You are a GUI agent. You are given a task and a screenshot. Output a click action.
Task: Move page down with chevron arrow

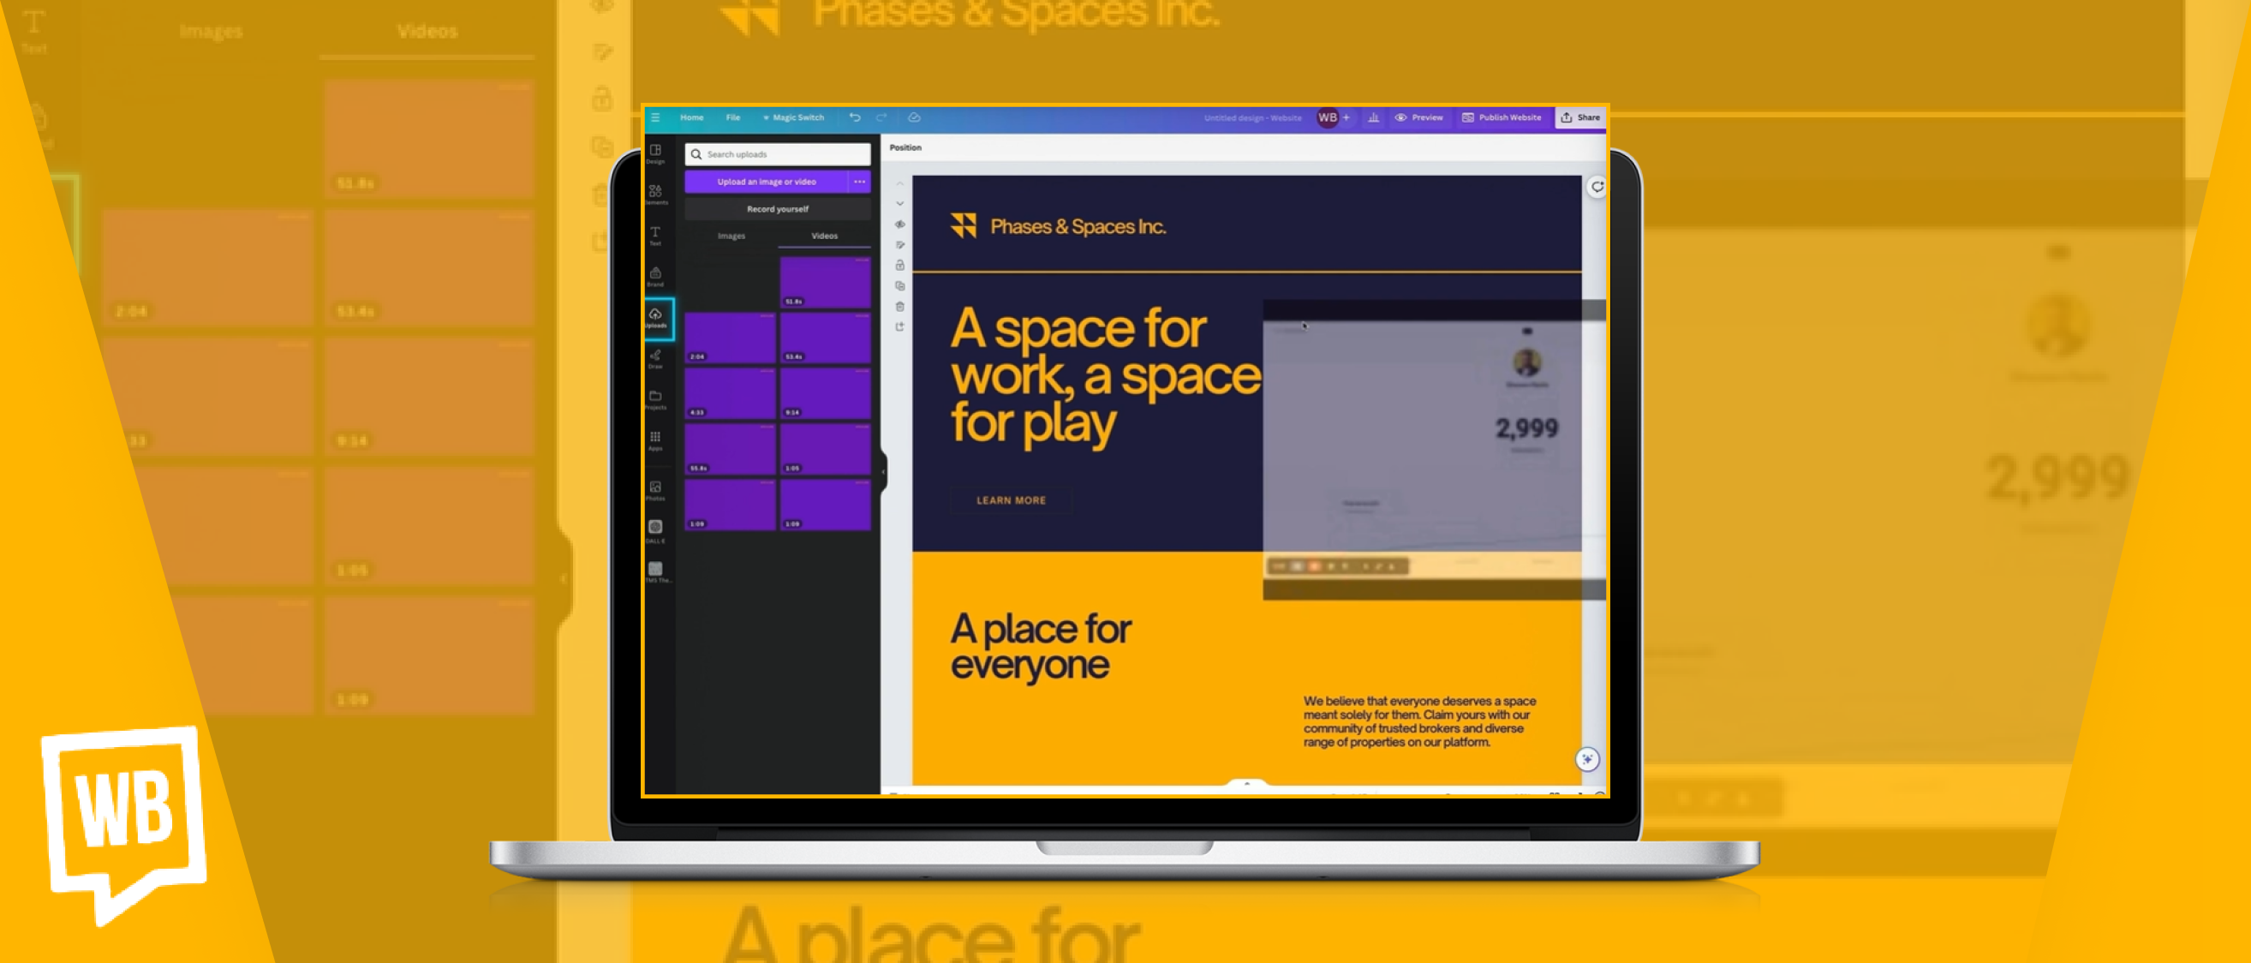(x=900, y=204)
